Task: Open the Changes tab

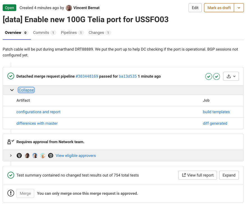Action: click(x=97, y=33)
